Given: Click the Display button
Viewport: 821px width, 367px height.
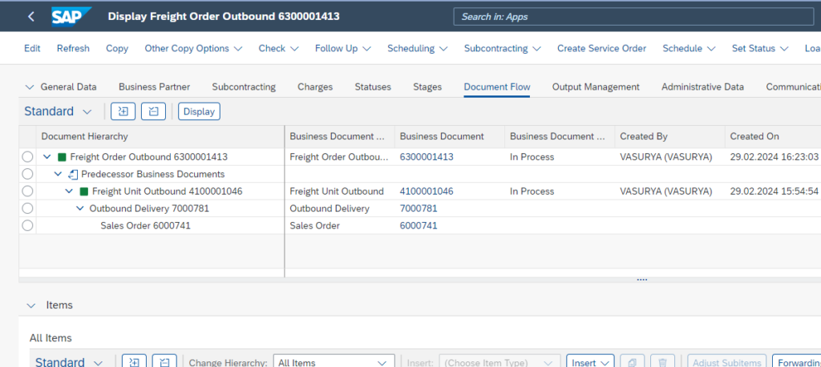Looking at the screenshot, I should pyautogui.click(x=199, y=111).
